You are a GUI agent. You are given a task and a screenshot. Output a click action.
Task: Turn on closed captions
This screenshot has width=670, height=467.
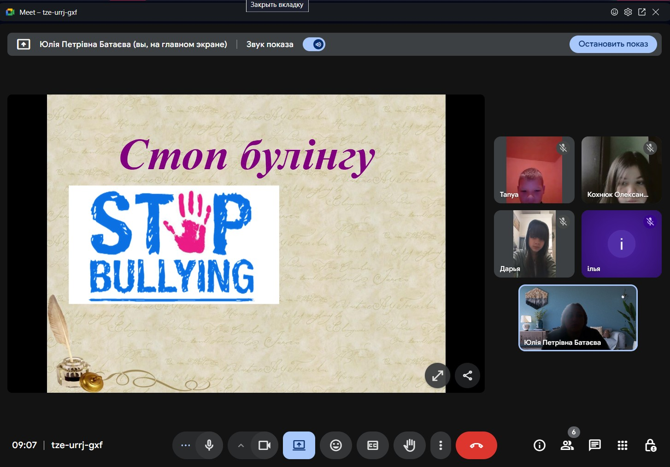[x=373, y=445]
